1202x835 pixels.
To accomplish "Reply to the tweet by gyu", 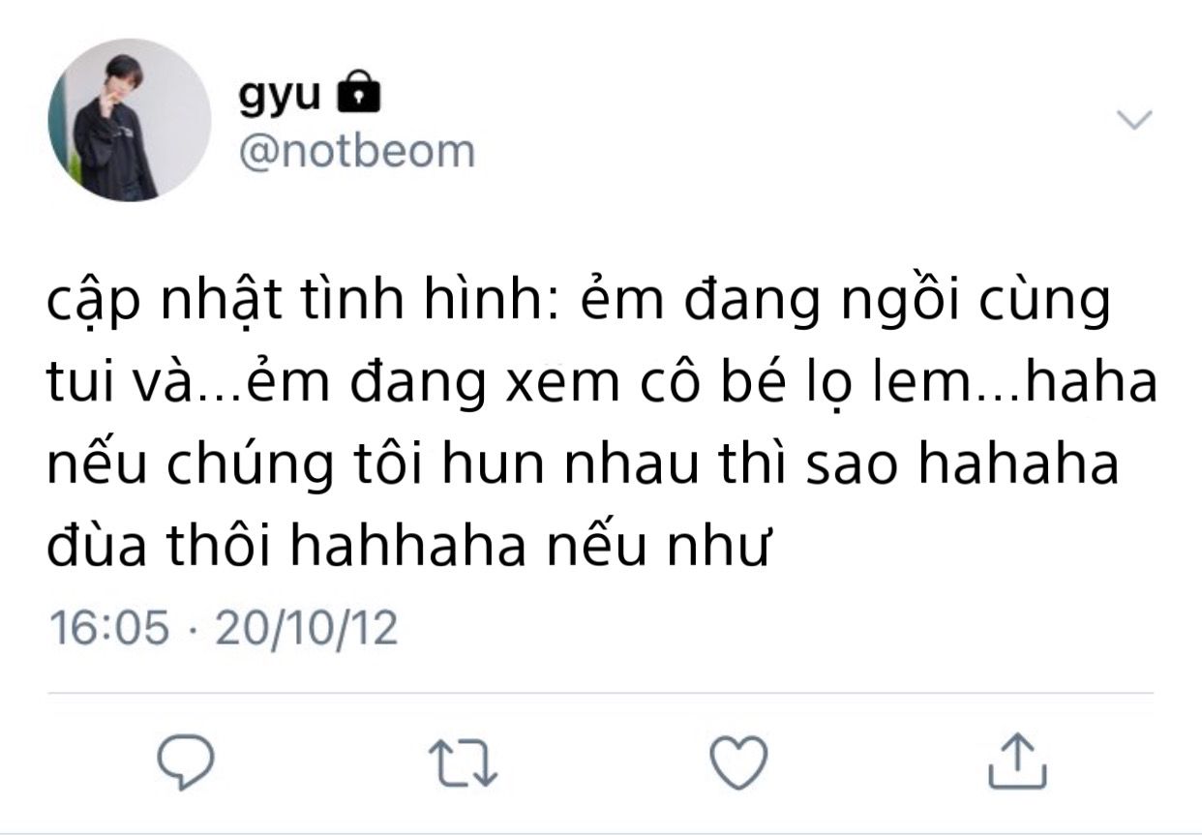I will point(185,760).
